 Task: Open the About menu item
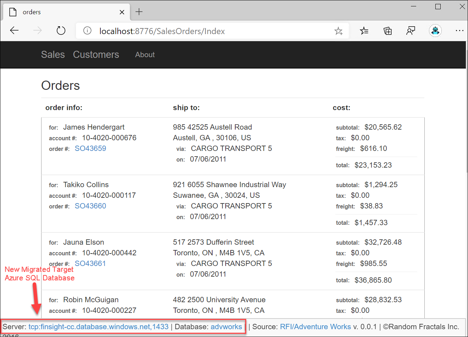(145, 54)
